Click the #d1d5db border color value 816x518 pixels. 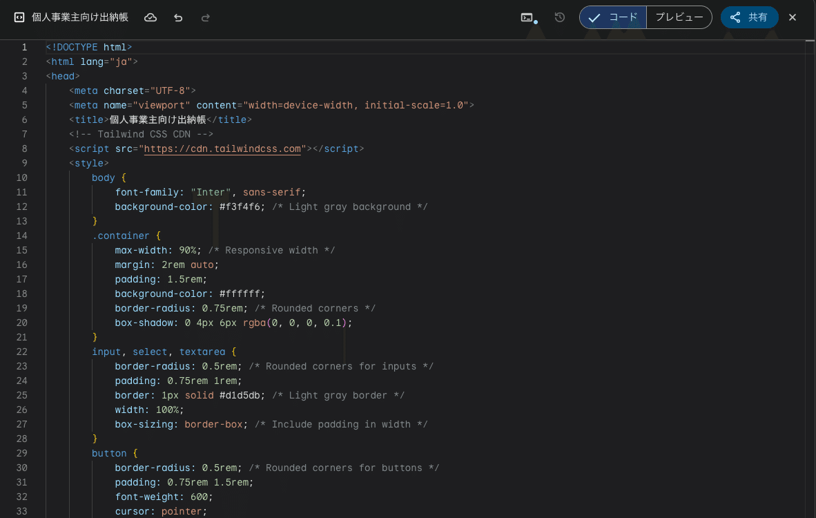pyautogui.click(x=240, y=396)
